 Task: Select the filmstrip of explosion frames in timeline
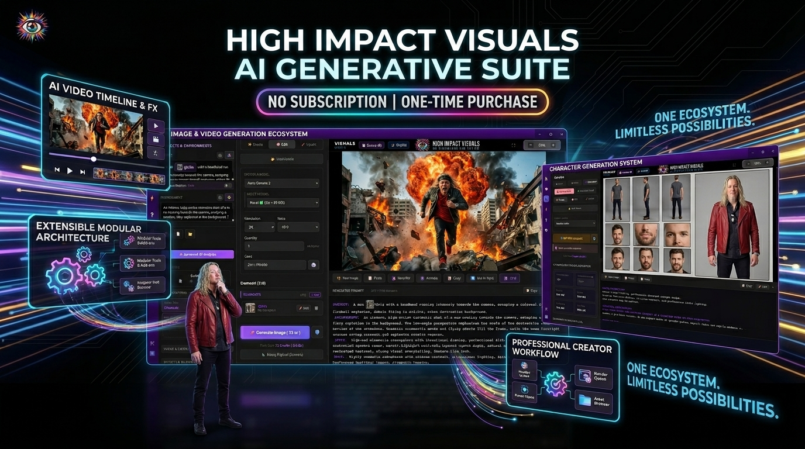click(x=129, y=176)
